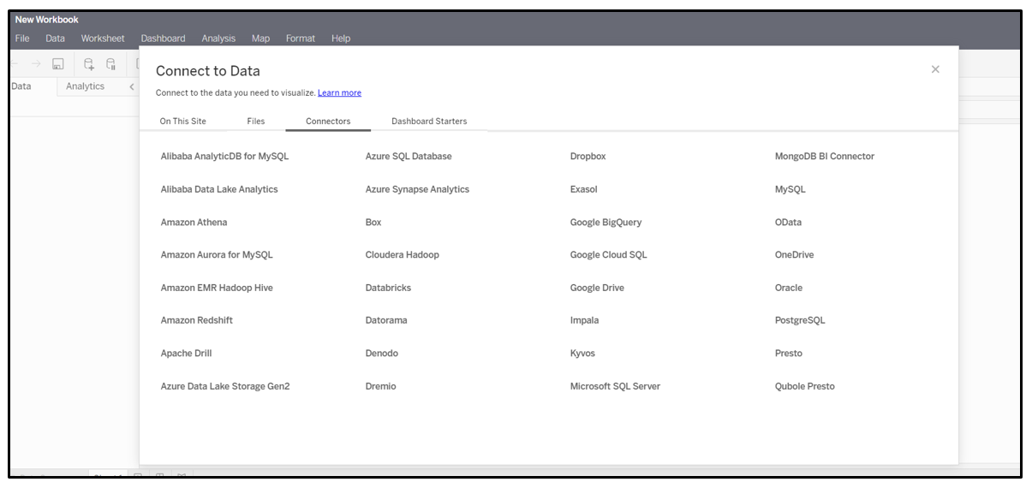Select the Dashboard Starters tab
Screen dimensions: 1032x488
[429, 122]
